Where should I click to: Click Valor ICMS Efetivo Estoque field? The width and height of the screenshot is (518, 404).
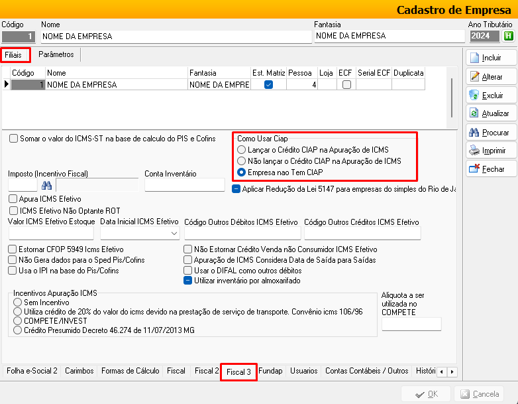point(51,234)
